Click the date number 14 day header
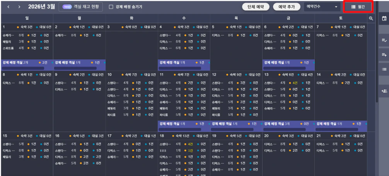 pos(341,74)
